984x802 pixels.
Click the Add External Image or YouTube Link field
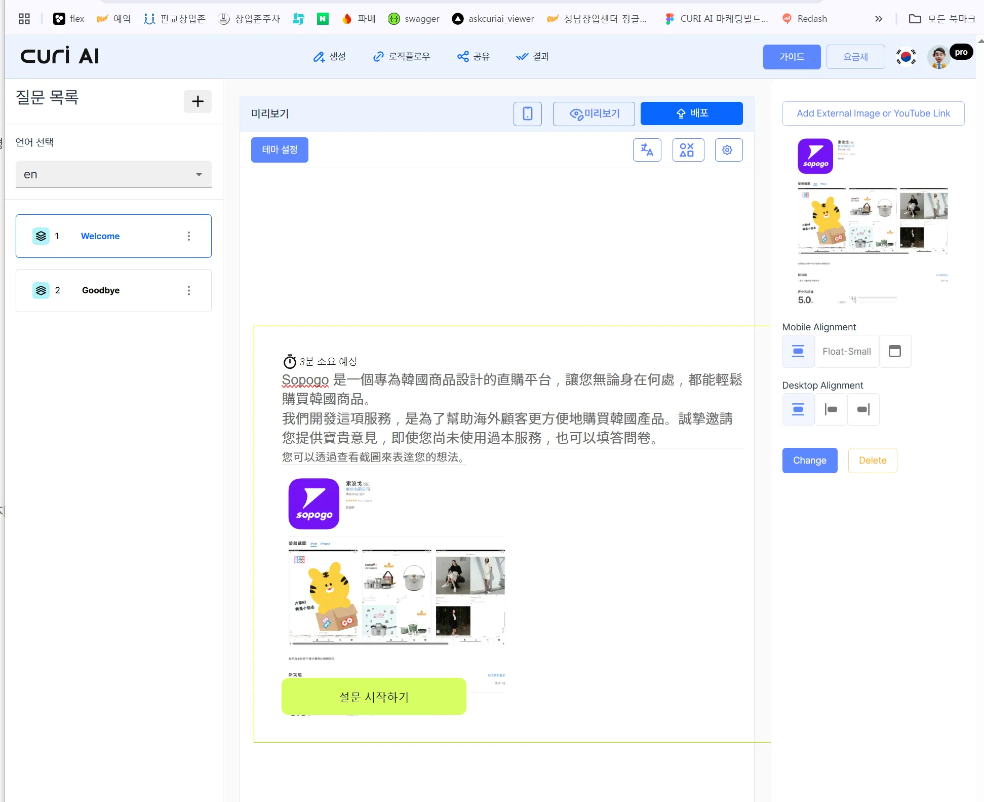(873, 113)
